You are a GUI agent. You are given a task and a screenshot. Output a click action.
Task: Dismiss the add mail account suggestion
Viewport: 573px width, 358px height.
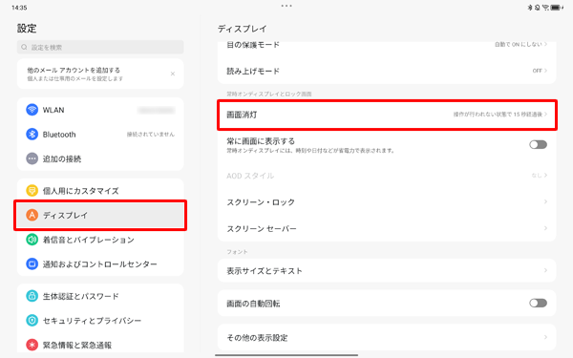pos(173,74)
